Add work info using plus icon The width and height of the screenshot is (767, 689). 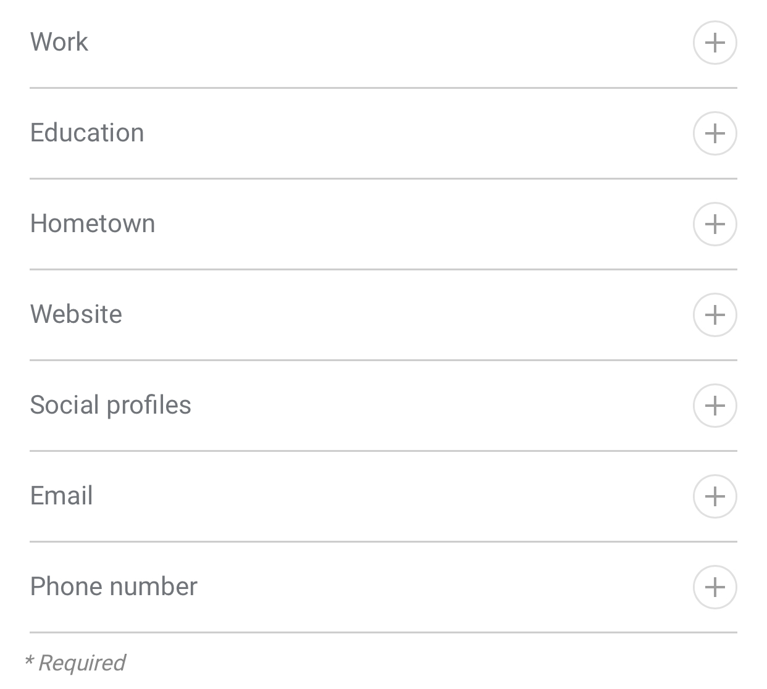pos(715,43)
